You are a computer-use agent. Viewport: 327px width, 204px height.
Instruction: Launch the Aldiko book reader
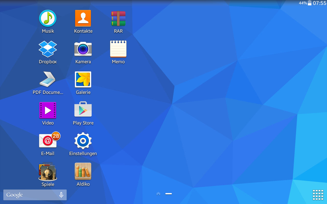83,171
